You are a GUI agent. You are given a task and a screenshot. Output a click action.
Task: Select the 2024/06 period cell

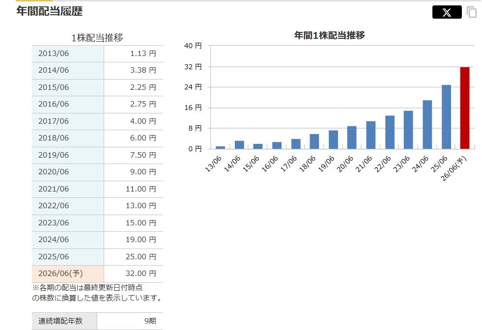point(68,240)
